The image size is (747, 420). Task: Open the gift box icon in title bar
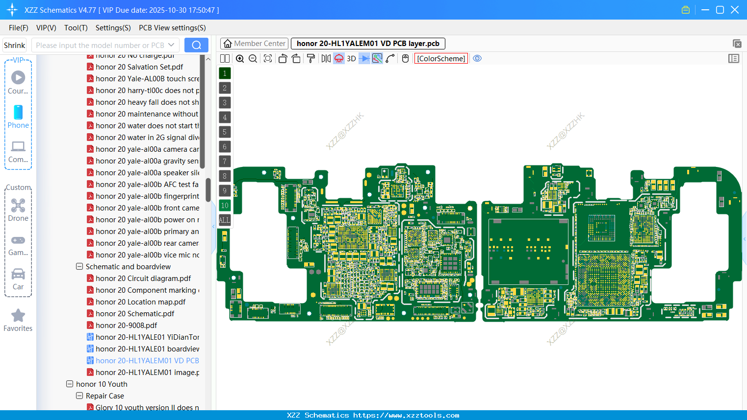pos(686,10)
